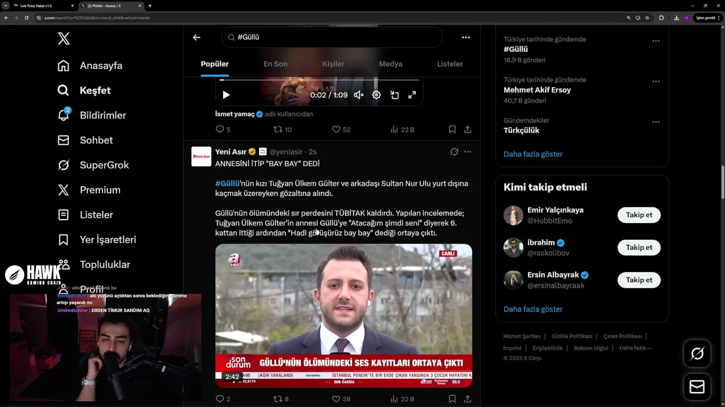This screenshot has height=407, width=725.
Task: Open the A Haber video thumbnail
Action: pos(344,315)
